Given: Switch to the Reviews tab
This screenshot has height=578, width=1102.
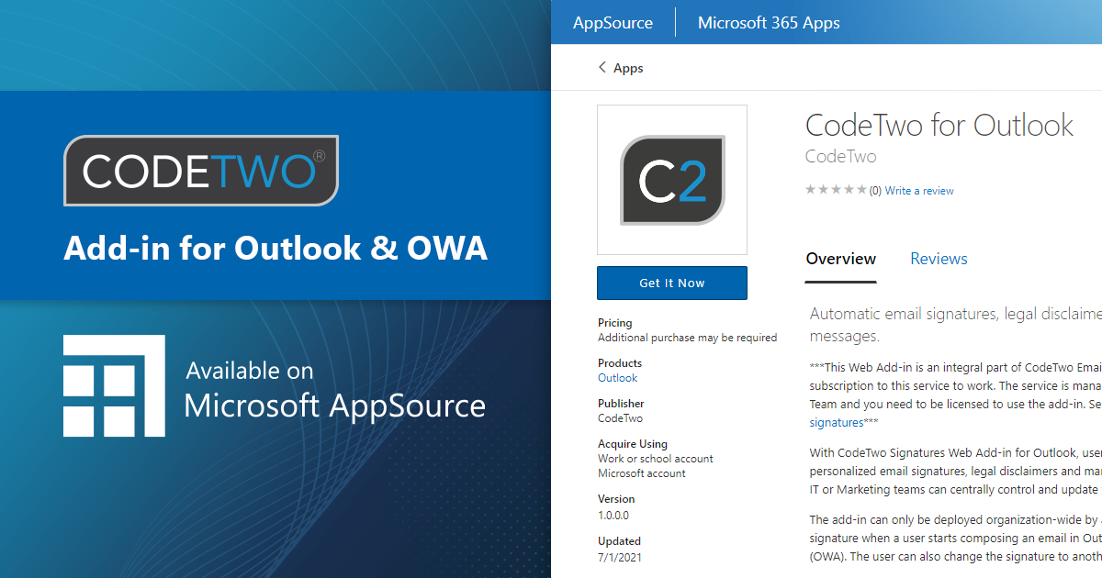Looking at the screenshot, I should (x=939, y=259).
